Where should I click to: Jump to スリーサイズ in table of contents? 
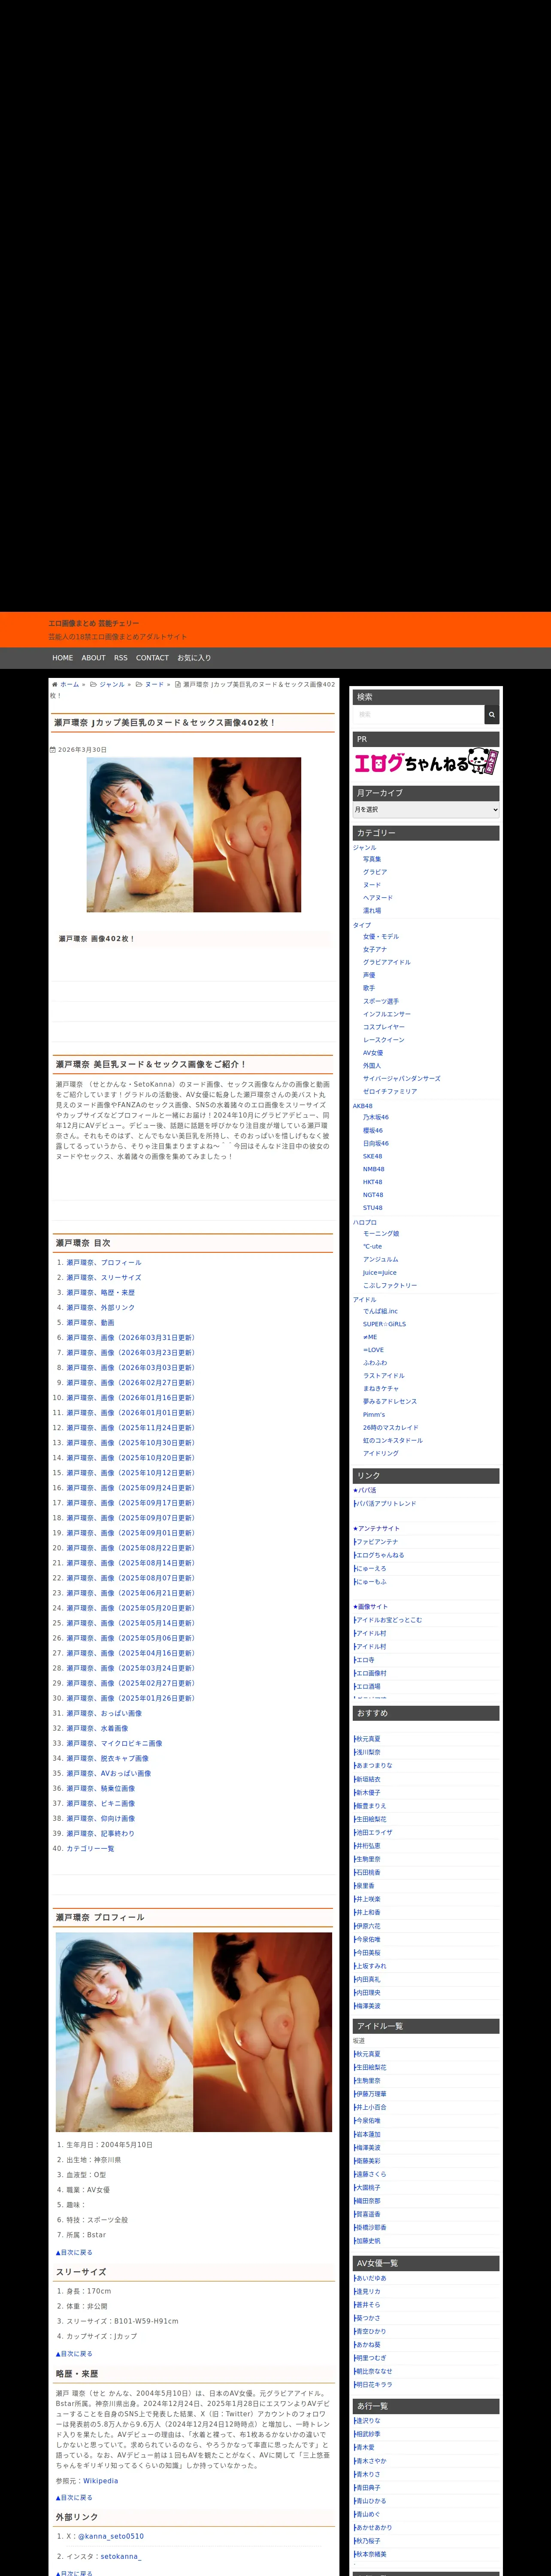tap(104, 1278)
